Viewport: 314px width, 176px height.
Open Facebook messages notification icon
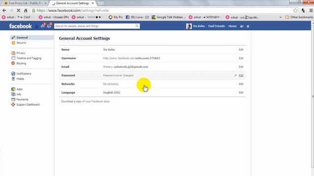[43, 26]
